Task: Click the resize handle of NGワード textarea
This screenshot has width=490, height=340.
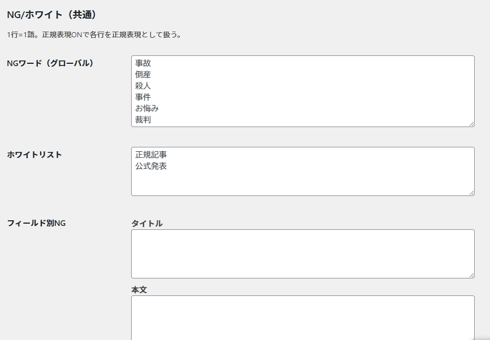Action: [x=471, y=123]
